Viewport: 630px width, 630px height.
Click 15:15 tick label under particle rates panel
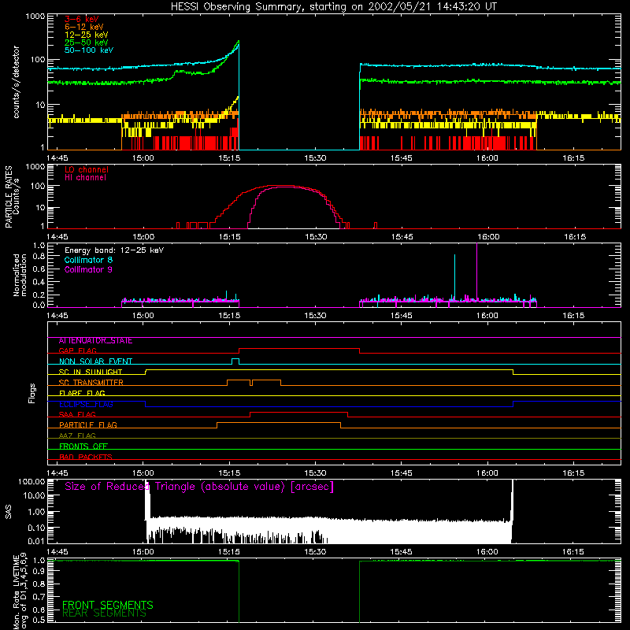click(229, 237)
